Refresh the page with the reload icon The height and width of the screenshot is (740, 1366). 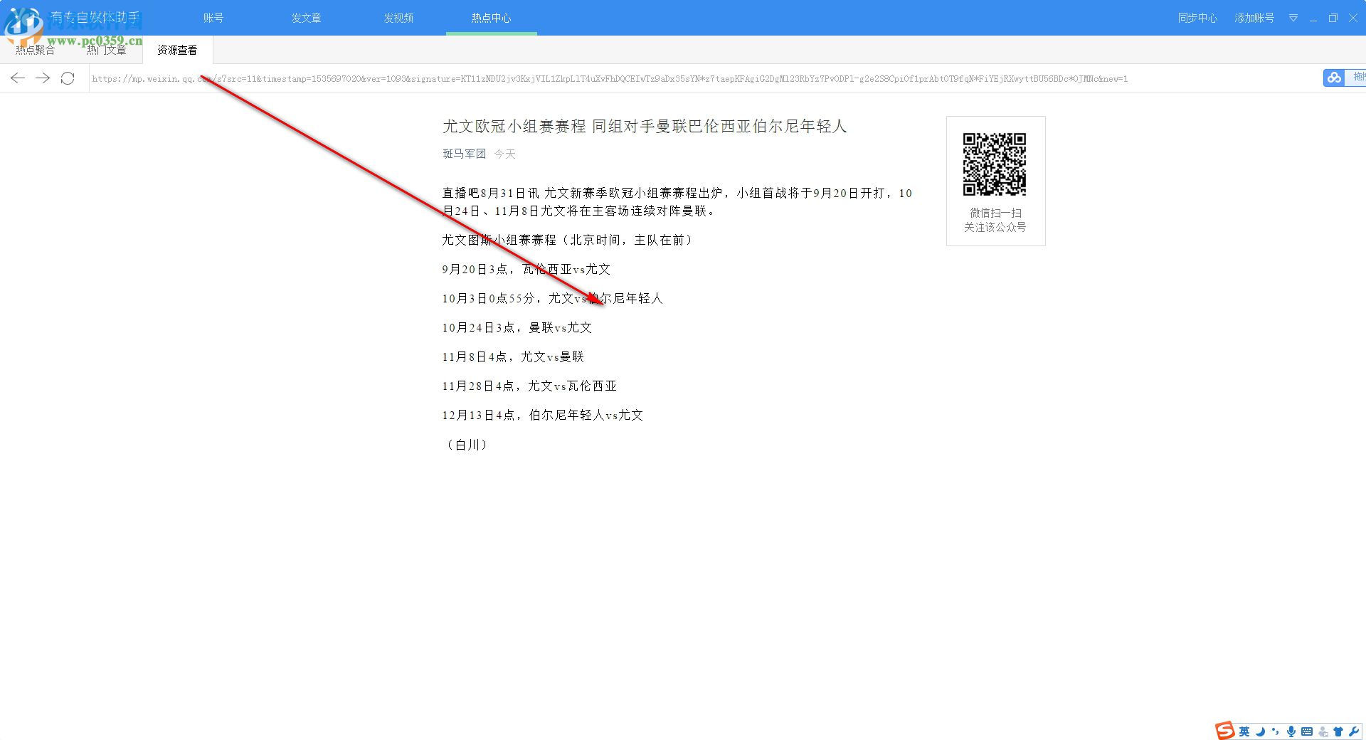[68, 78]
